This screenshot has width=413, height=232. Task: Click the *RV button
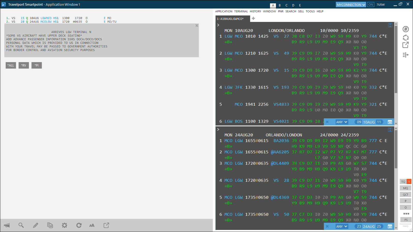point(24,65)
